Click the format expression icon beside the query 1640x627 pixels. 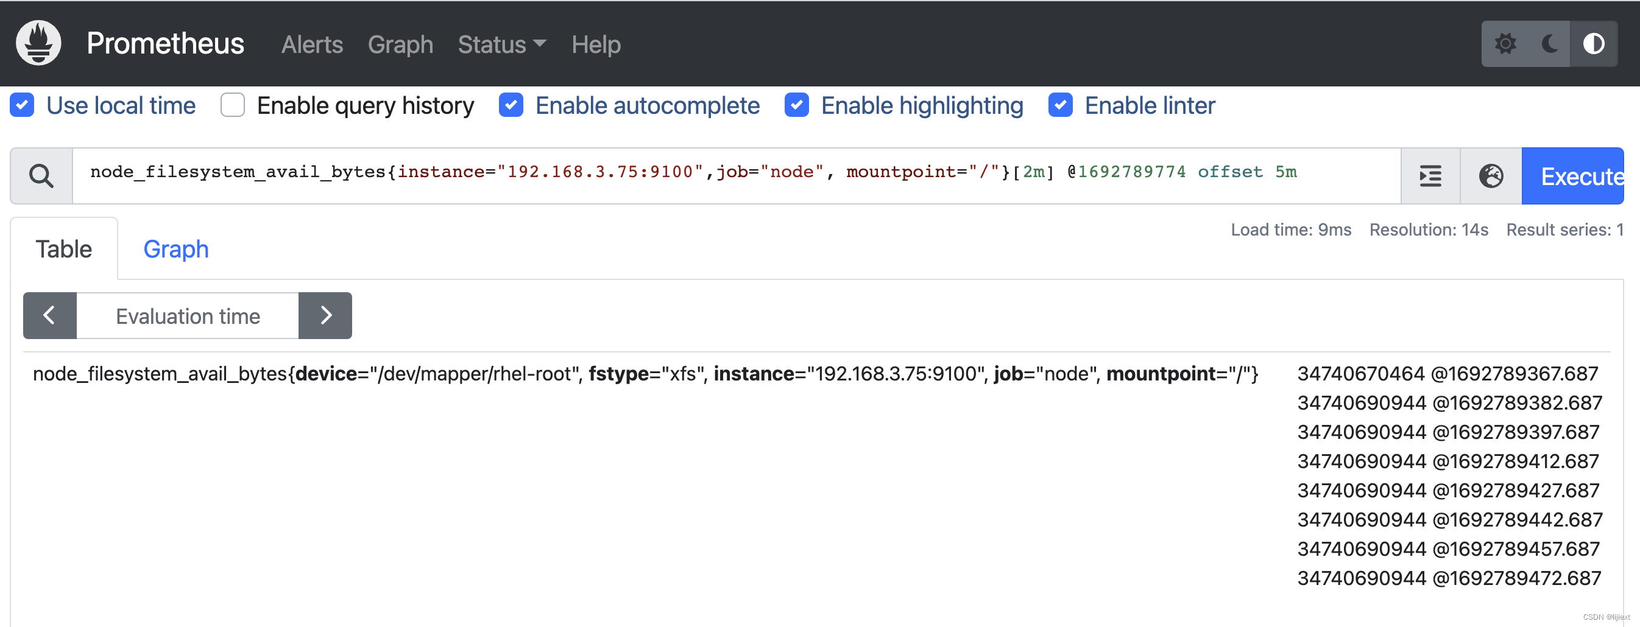[1430, 176]
